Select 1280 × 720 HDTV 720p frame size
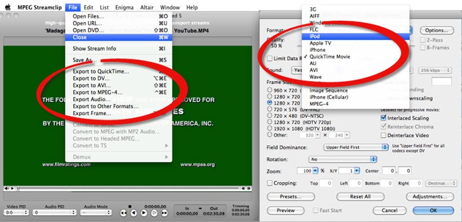Viewport: 462px width, 222px height. (269, 122)
